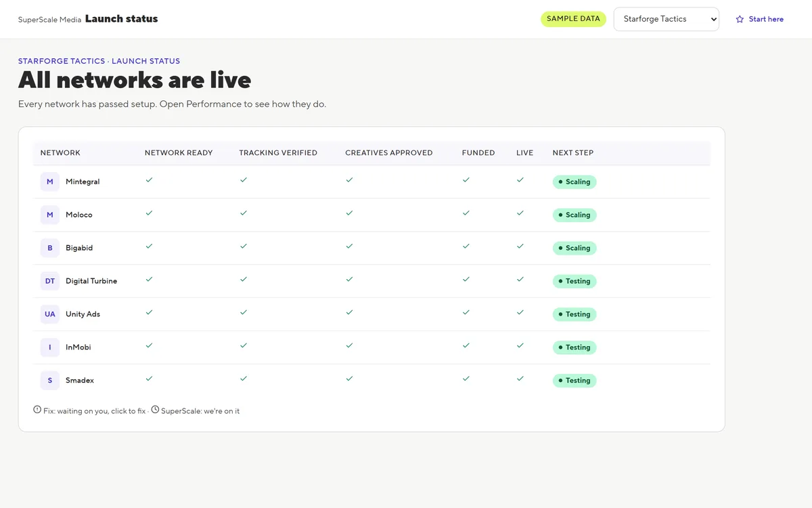Click the Moloco M avatar icon
The width and height of the screenshot is (812, 508).
coord(50,215)
